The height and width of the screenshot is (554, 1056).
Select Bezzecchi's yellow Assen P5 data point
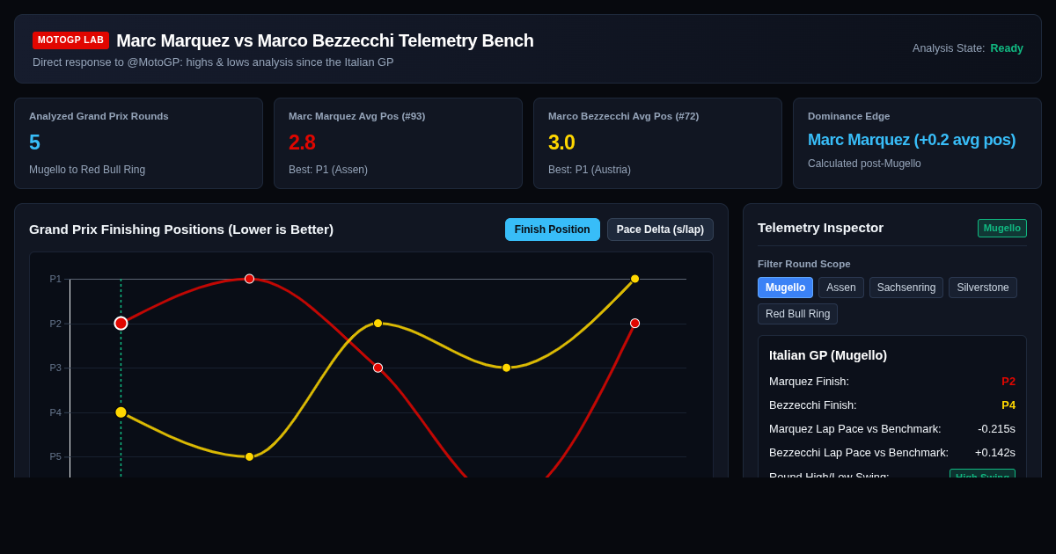(x=249, y=456)
